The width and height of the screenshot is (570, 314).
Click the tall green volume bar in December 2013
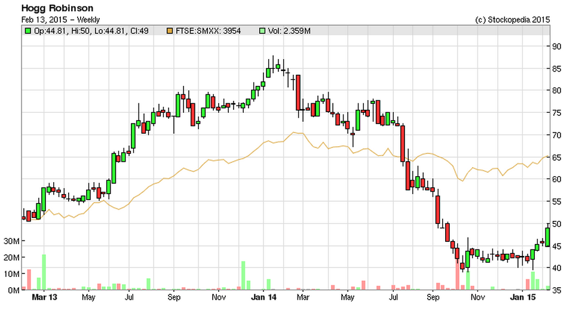tap(243, 276)
